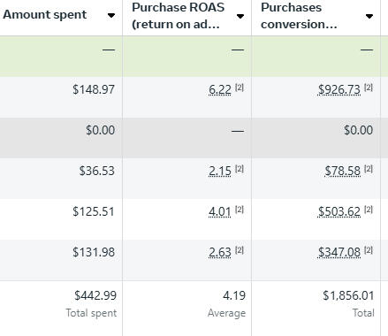Click the footnote marker beside $926.73
This screenshot has height=336, width=388.
pyautogui.click(x=369, y=88)
